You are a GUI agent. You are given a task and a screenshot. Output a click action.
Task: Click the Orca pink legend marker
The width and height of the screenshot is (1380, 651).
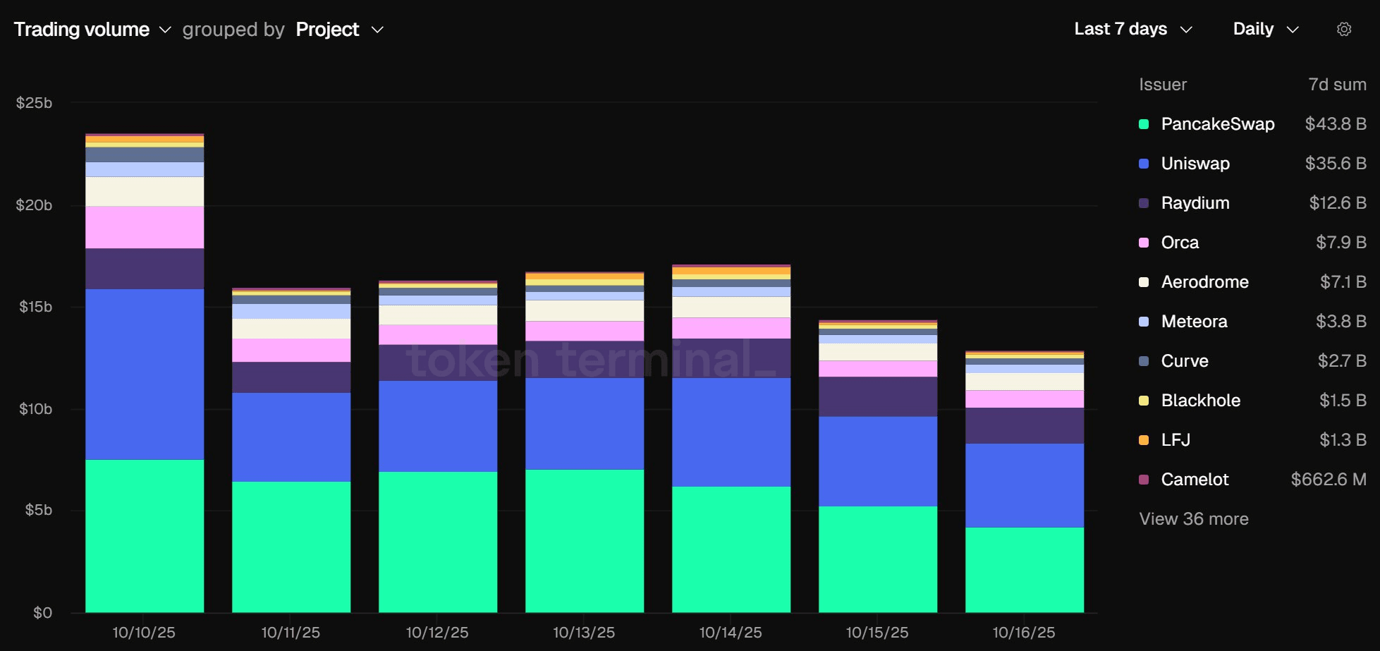[1144, 243]
